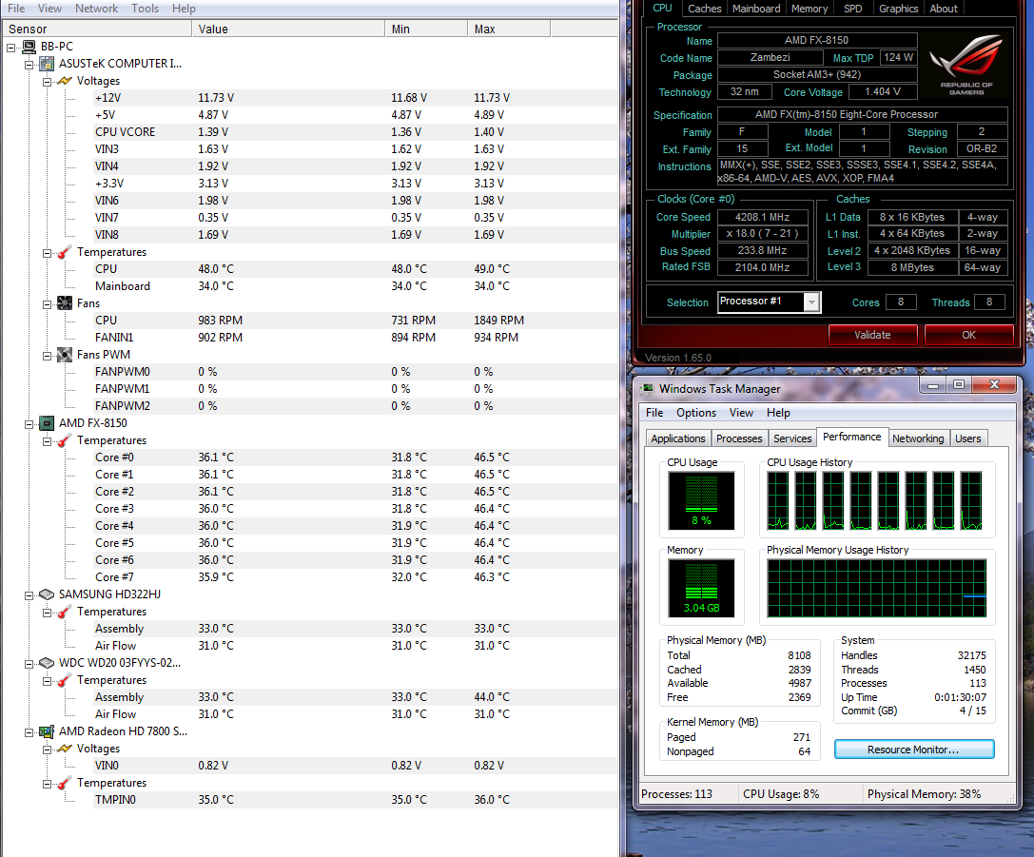This screenshot has width=1034, height=857.
Task: Open the Users tab in Task Manager
Action: (x=967, y=439)
